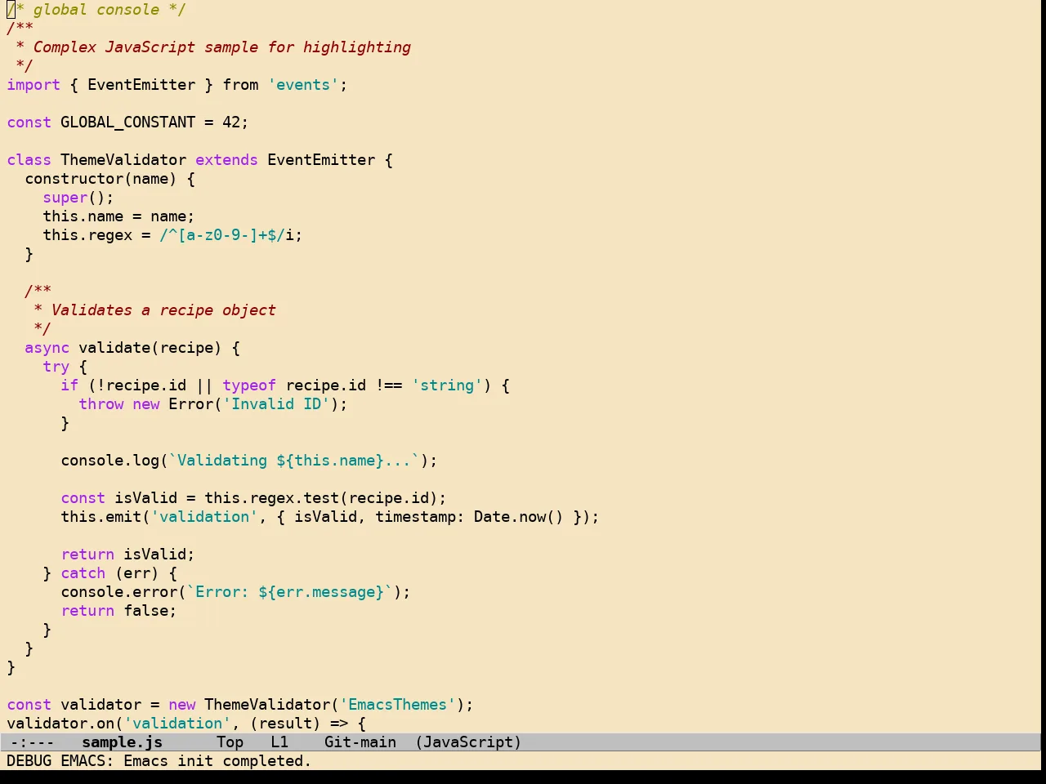Click the 'validation' string in this.emit
The height and width of the screenshot is (784, 1046).
(204, 517)
